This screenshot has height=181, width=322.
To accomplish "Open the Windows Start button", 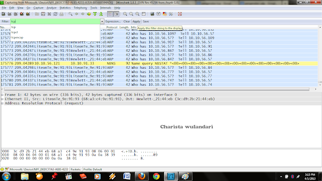I will [x=6, y=176].
